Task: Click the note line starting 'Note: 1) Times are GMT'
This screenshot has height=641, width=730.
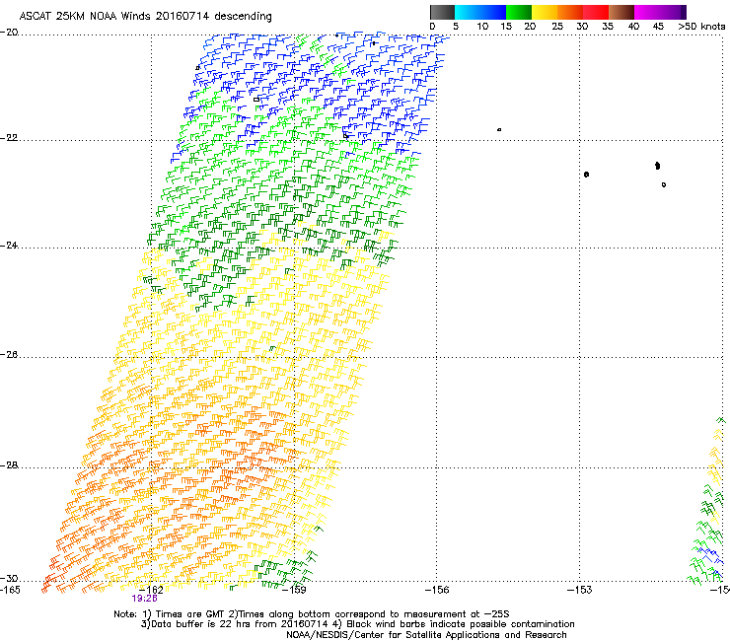Action: (312, 614)
